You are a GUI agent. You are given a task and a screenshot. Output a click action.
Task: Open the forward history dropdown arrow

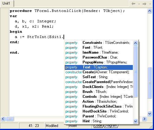click(150, 4)
